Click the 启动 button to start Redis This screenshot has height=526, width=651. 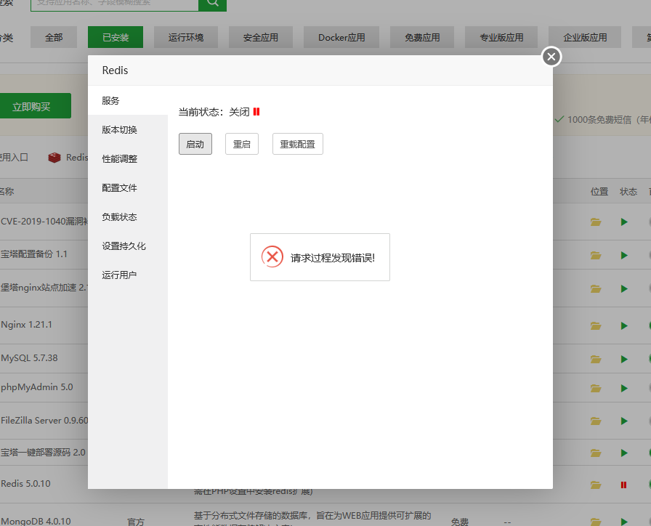tap(195, 144)
